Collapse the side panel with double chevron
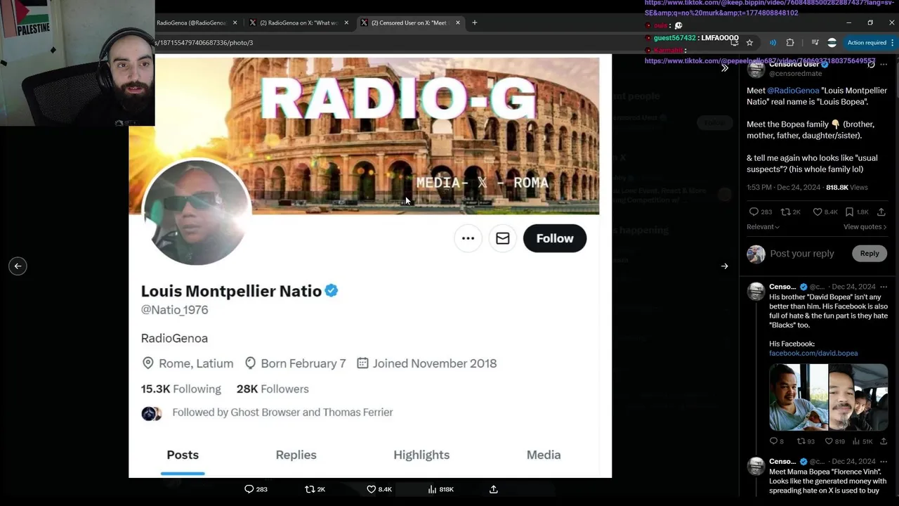This screenshot has width=899, height=506. pyautogui.click(x=724, y=68)
